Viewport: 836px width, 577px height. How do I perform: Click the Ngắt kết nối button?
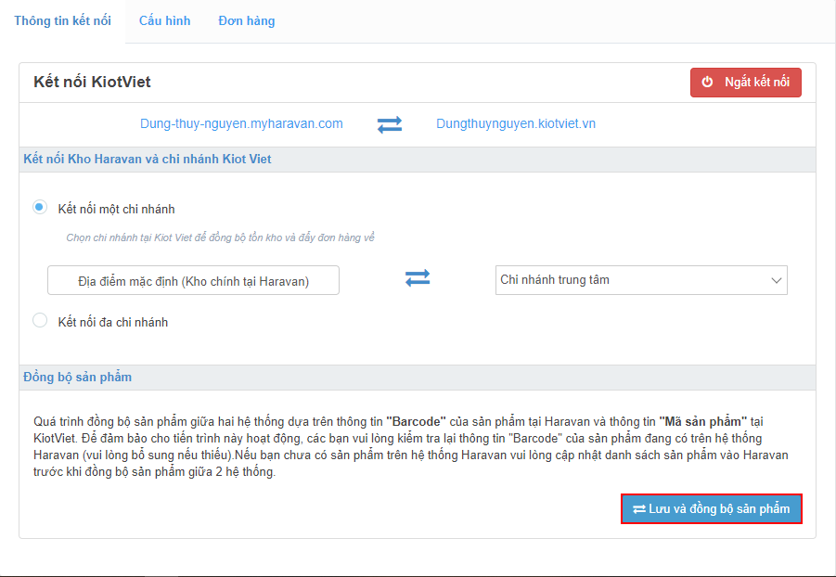(745, 83)
